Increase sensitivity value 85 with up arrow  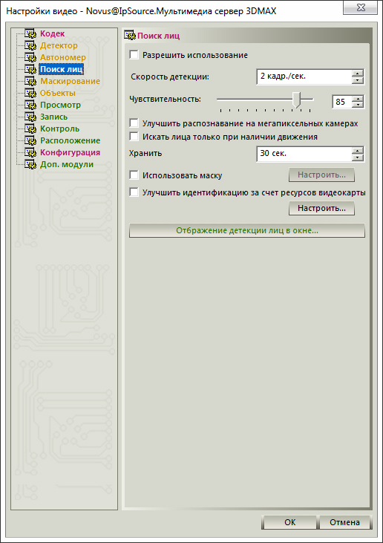pyautogui.click(x=359, y=99)
